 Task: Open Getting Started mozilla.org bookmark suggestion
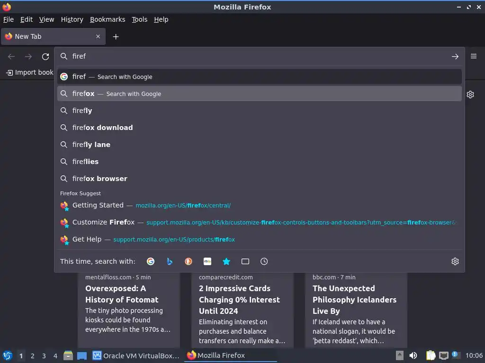260,205
